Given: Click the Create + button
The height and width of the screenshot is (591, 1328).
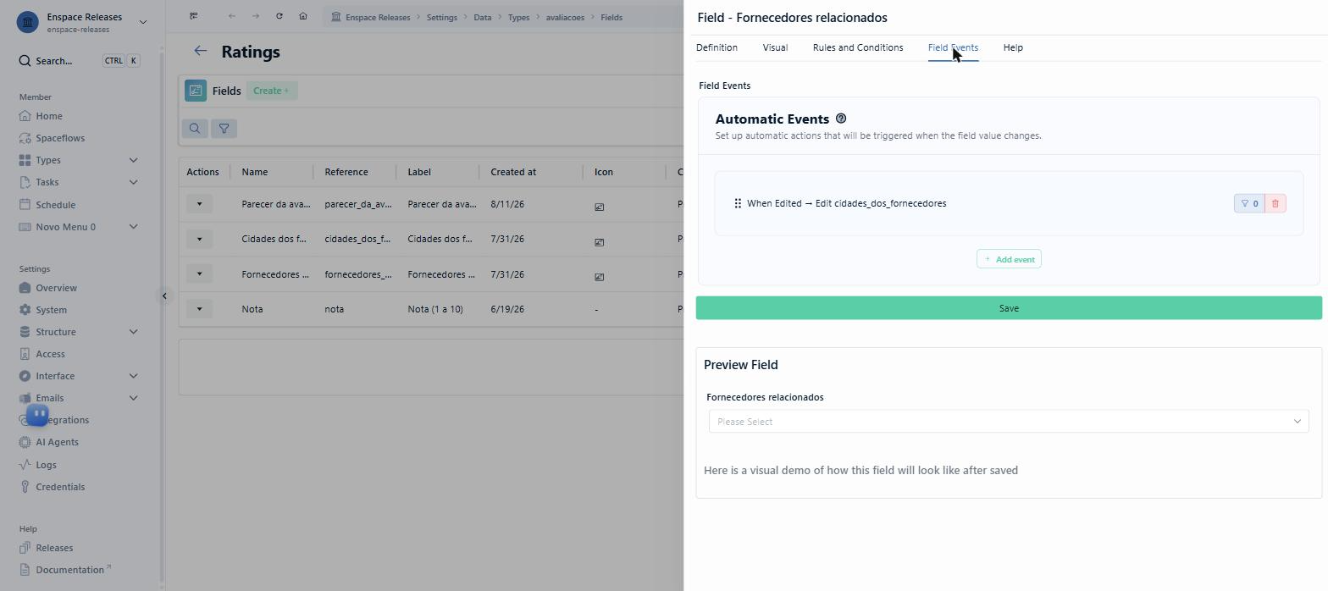Looking at the screenshot, I should pyautogui.click(x=271, y=91).
